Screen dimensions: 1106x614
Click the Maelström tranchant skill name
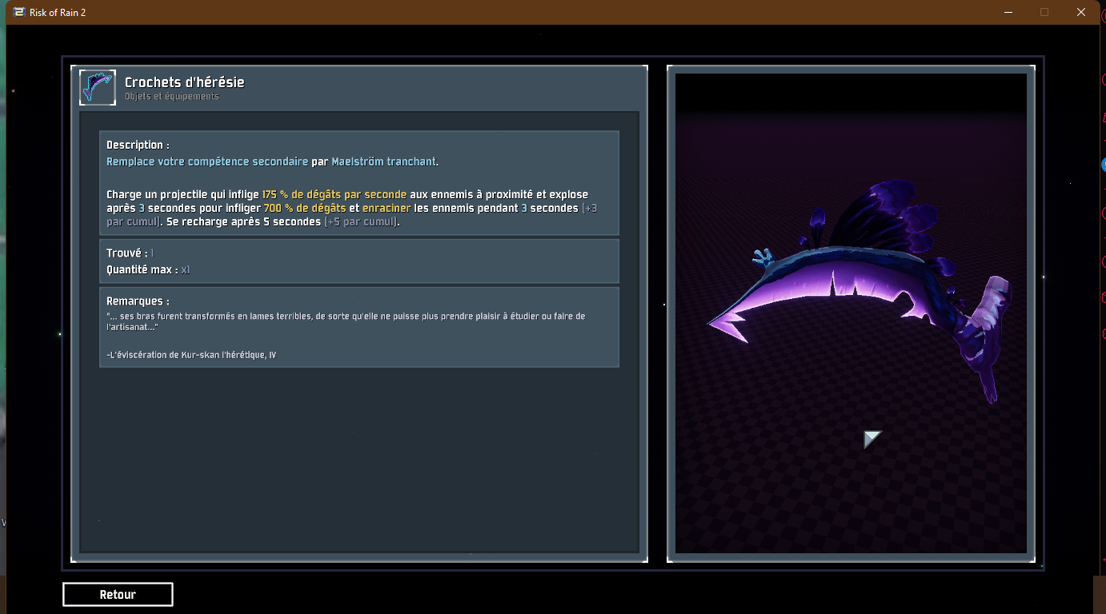(384, 161)
